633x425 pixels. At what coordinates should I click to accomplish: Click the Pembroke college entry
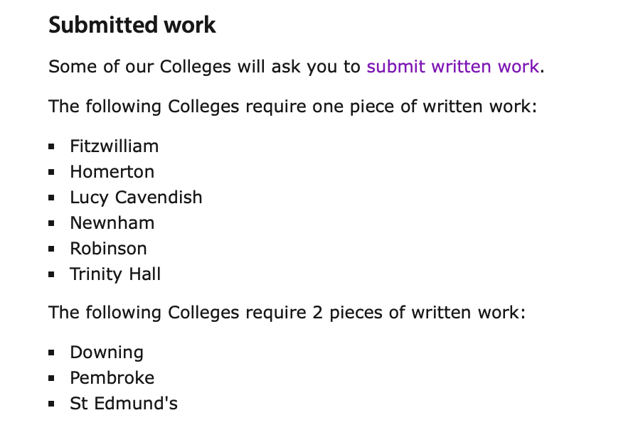point(112,378)
